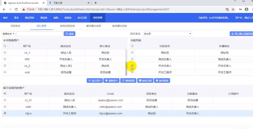Close the Spasvo AutoTestFramework tab
This screenshot has height=129, width=253.
[x=43, y=3]
